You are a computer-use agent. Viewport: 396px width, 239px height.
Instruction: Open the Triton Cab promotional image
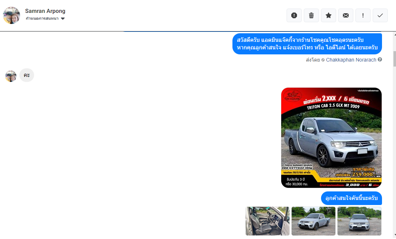pos(331,137)
